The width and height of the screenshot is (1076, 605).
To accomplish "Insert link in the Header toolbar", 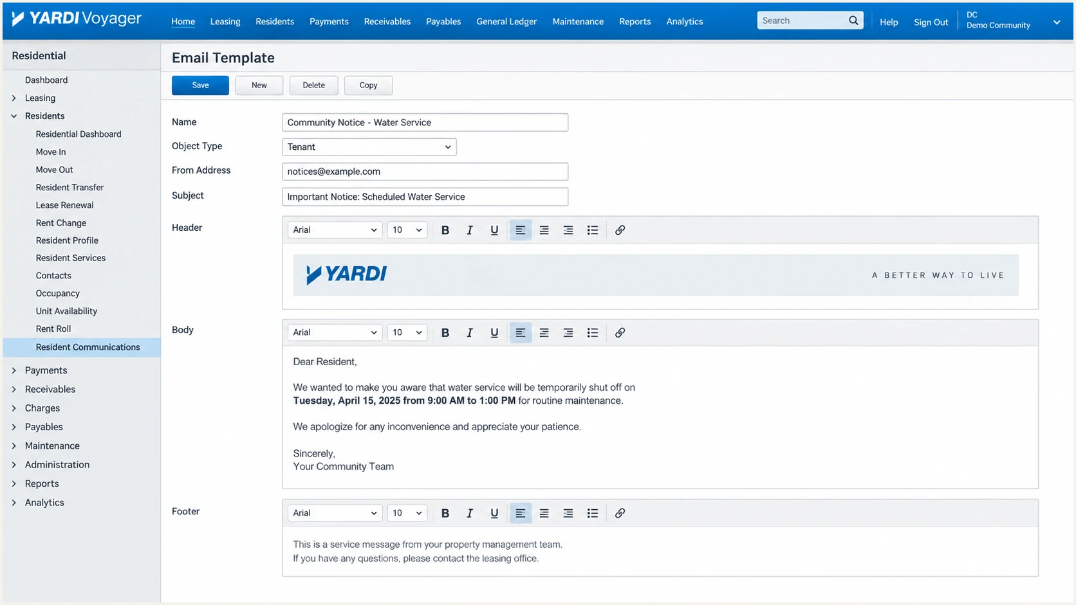I will pos(620,230).
